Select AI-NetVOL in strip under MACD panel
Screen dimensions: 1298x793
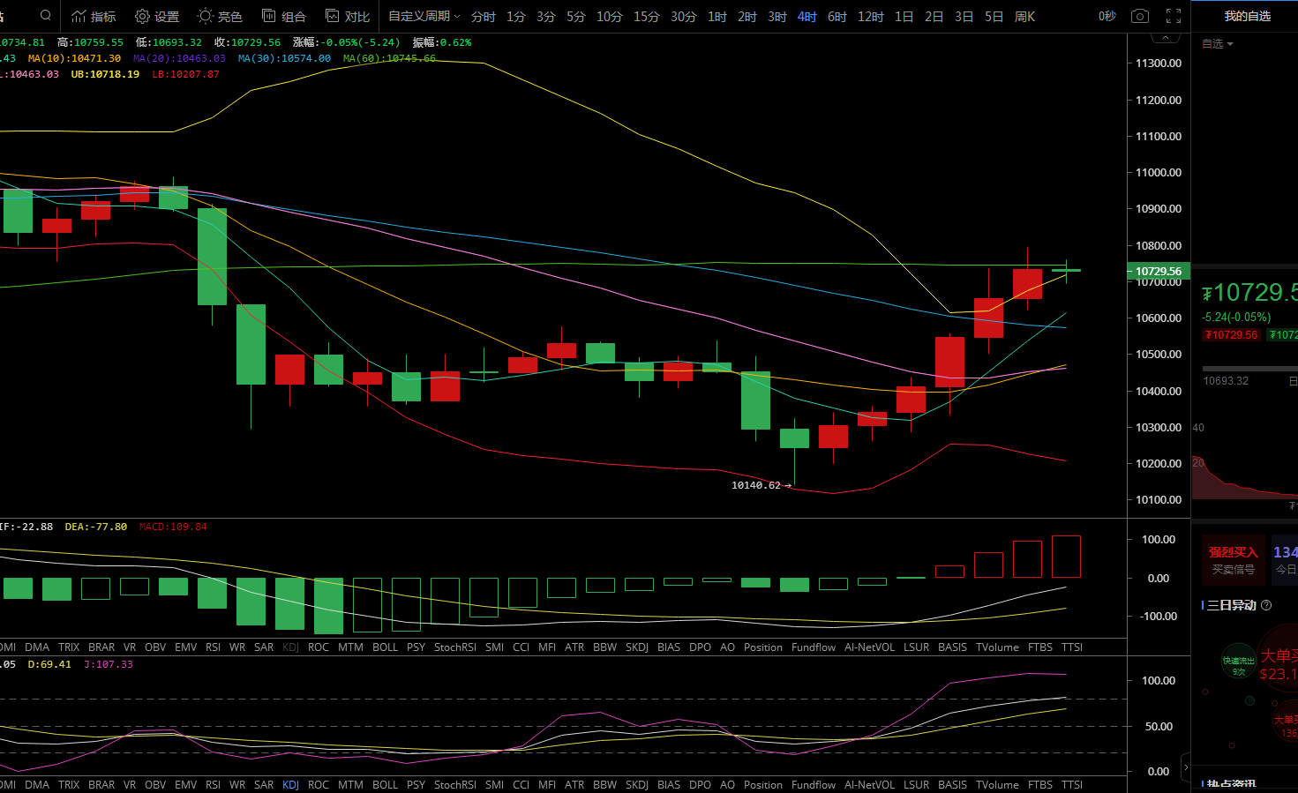pyautogui.click(x=869, y=647)
